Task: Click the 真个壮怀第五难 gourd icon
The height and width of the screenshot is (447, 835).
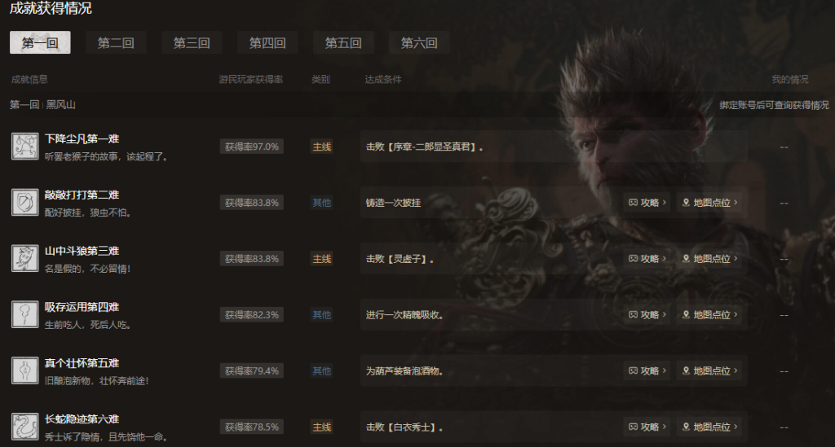Action: pos(25,370)
